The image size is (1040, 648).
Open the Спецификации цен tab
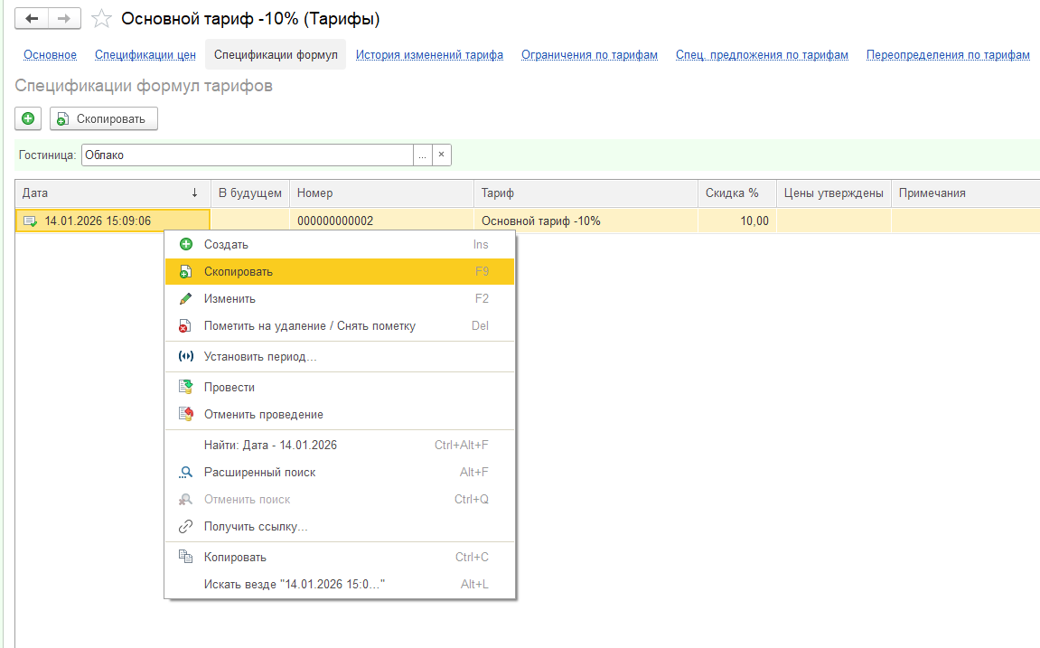(x=145, y=55)
